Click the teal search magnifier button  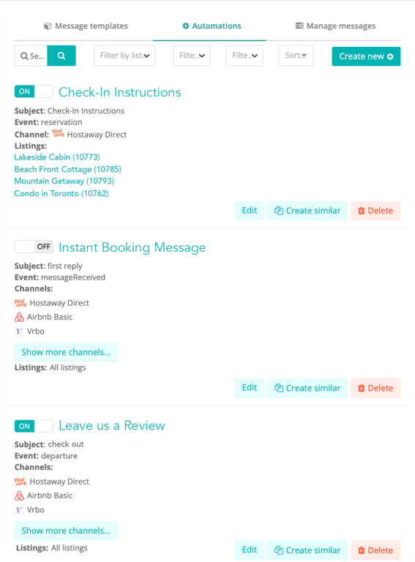pos(61,56)
